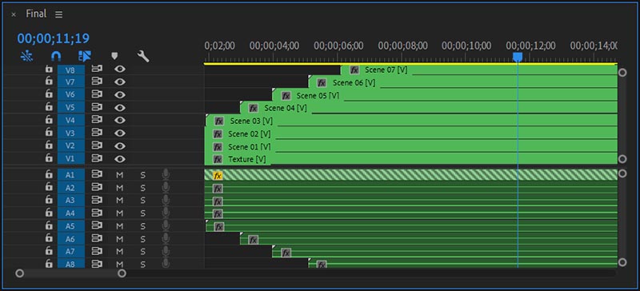Toggle track output eye for V1

click(119, 158)
